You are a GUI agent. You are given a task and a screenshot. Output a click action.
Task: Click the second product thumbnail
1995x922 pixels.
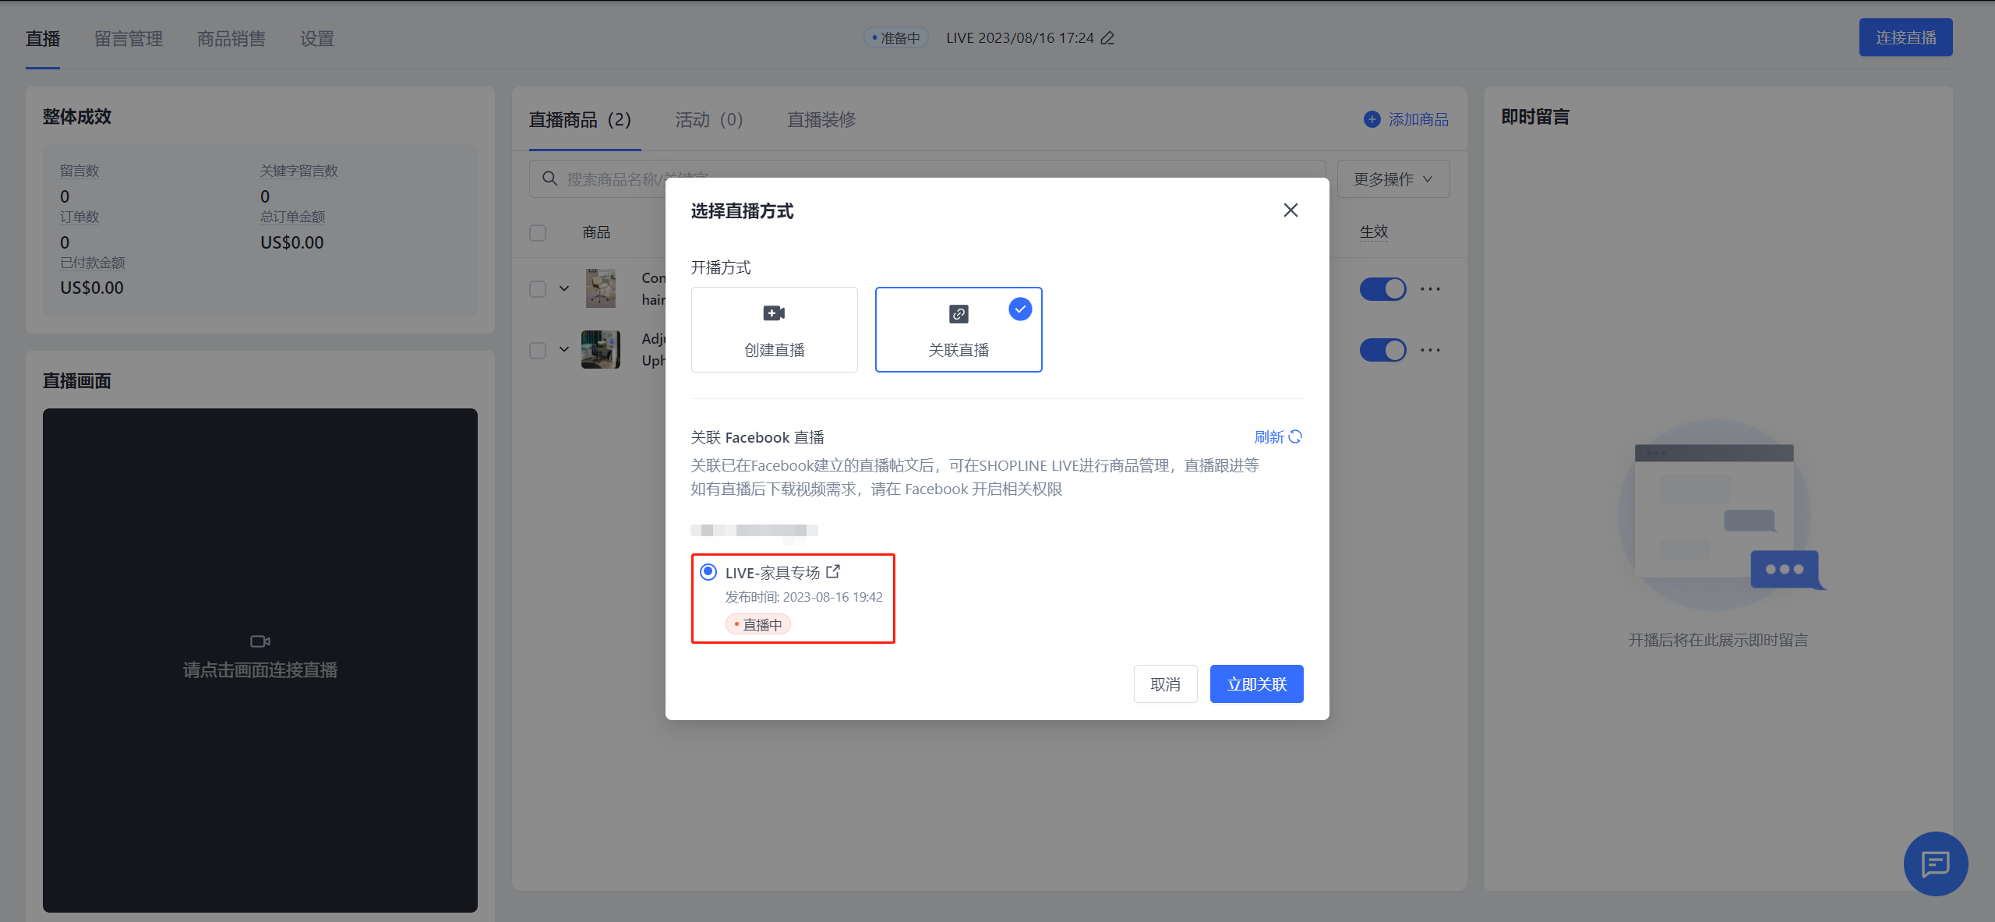pyautogui.click(x=601, y=349)
